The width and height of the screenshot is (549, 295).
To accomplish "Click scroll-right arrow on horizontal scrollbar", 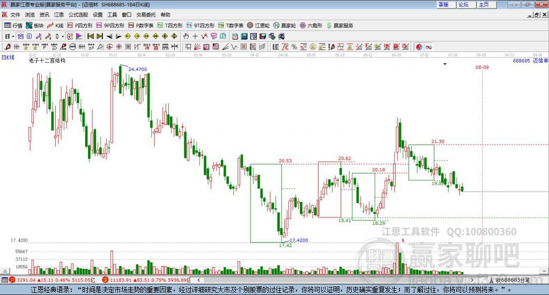I will point(472,280).
